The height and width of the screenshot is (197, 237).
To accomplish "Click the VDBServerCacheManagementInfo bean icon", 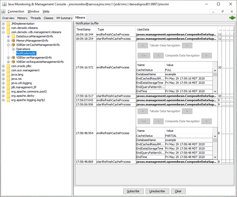I will pos(13,45).
